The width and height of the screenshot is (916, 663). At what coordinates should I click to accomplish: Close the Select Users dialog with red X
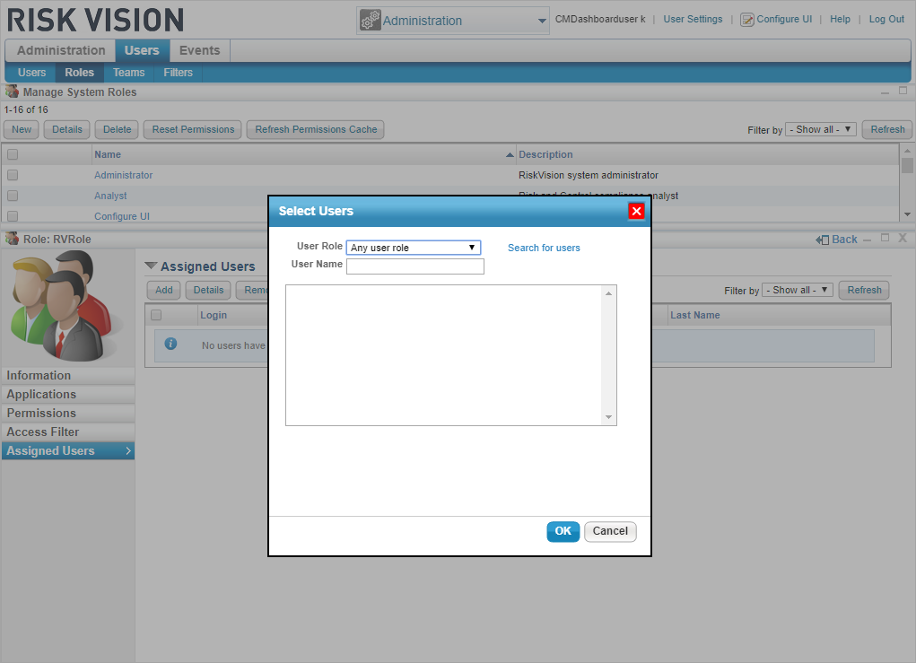pyautogui.click(x=636, y=211)
